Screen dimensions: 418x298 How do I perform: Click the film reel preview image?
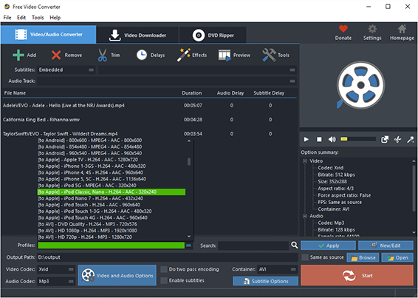[x=360, y=85]
